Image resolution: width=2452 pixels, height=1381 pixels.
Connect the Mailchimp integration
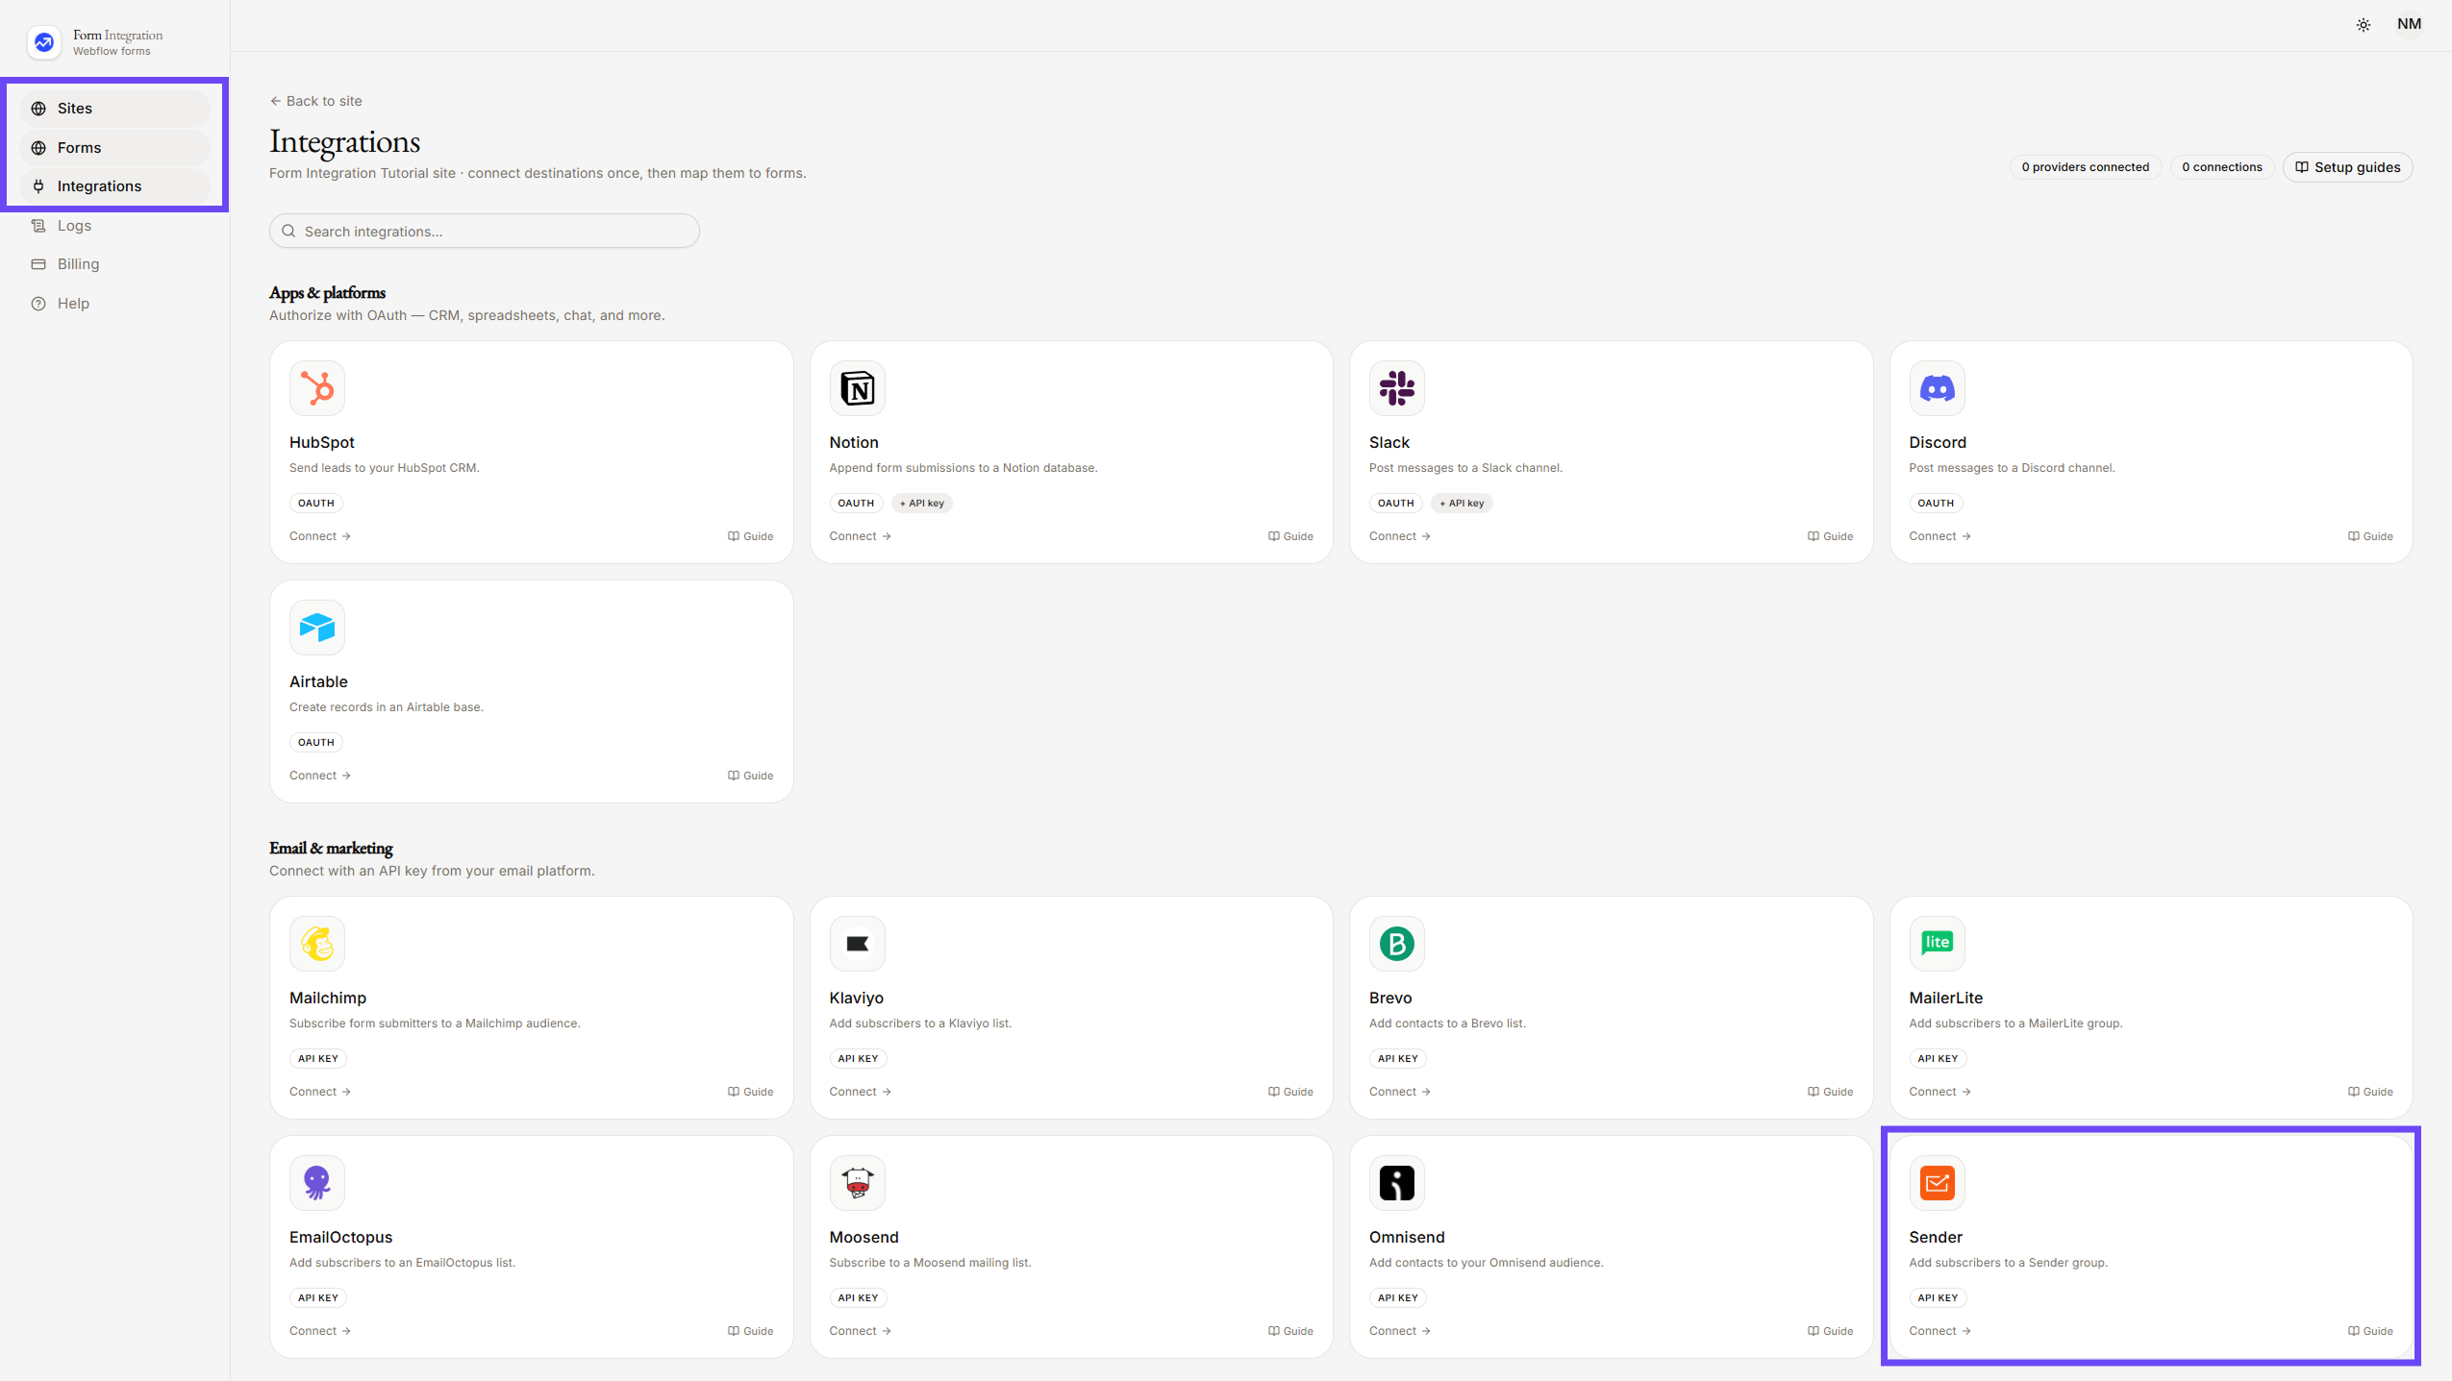click(x=320, y=1092)
